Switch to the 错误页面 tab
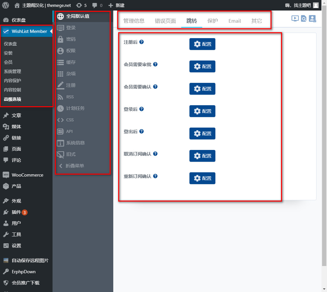327x292 pixels. tap(165, 21)
